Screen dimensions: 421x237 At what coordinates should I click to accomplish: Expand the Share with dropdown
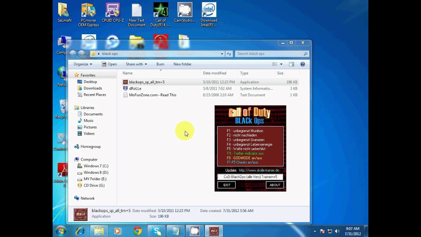click(136, 64)
